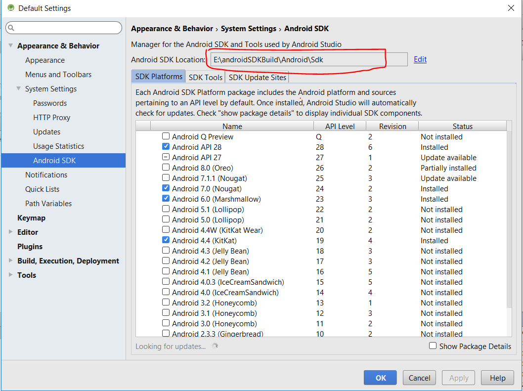
Task: Enable the Show Package Details checkbox
Action: coord(433,346)
